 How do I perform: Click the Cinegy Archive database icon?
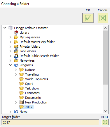[x=11, y=28]
